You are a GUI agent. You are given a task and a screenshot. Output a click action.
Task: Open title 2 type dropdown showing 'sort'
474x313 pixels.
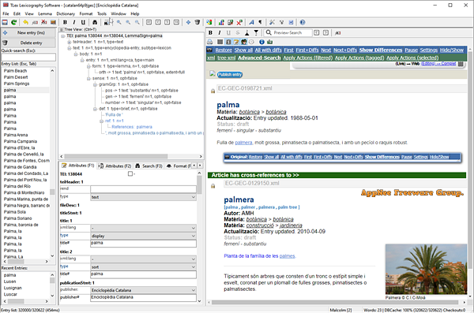point(143,267)
